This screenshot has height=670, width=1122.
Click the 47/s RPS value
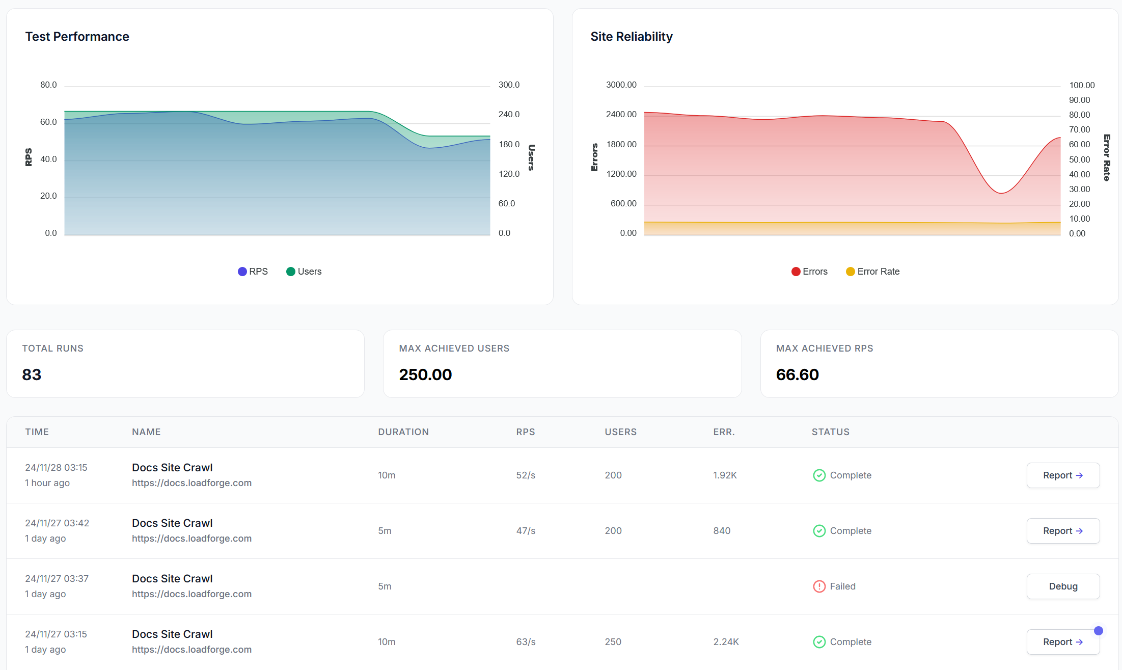(x=526, y=531)
